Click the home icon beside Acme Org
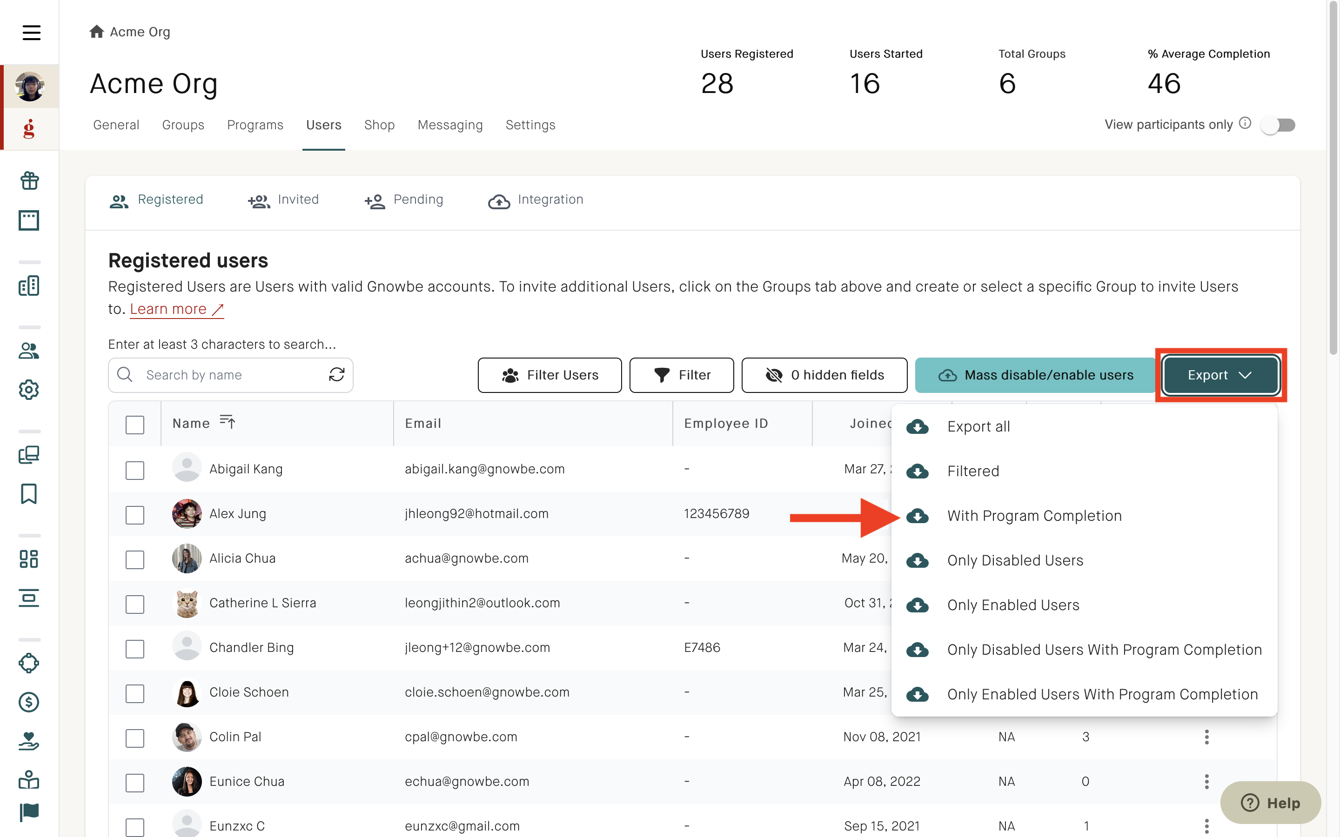 tap(97, 32)
